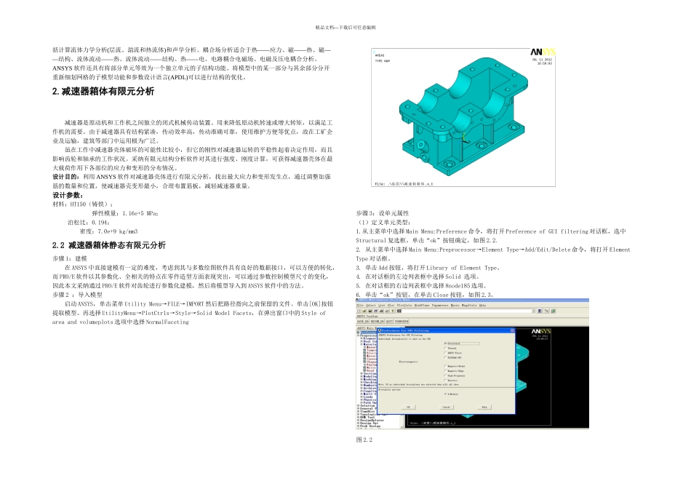Click the SAVE_DB toolbar button

point(363,322)
